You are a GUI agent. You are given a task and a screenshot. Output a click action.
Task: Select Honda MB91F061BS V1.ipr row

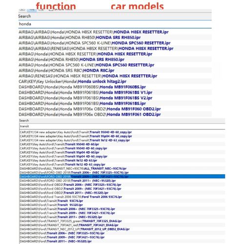click(x=115, y=93)
